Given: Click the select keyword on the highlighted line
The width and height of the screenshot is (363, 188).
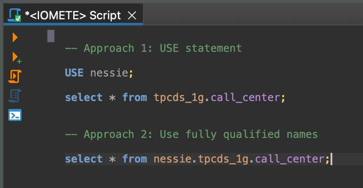Looking at the screenshot, I should (x=84, y=159).
